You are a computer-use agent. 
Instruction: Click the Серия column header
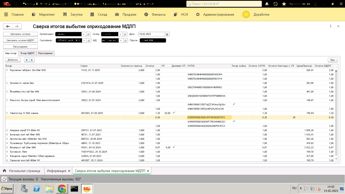(100, 66)
